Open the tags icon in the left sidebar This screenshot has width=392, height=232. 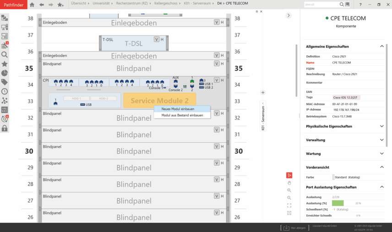(x=5, y=82)
